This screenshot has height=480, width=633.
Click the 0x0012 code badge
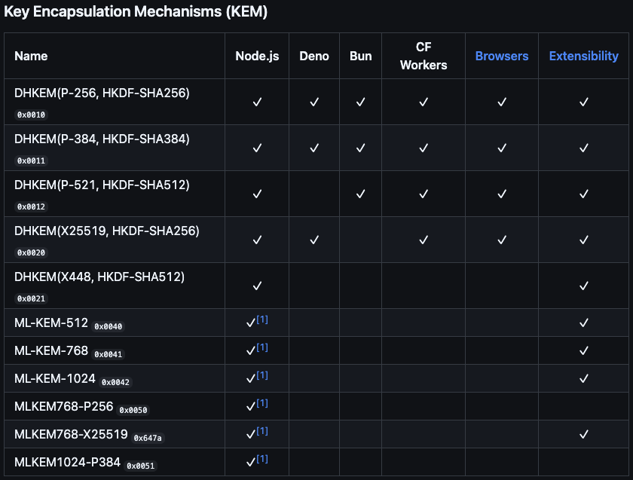tap(31, 206)
